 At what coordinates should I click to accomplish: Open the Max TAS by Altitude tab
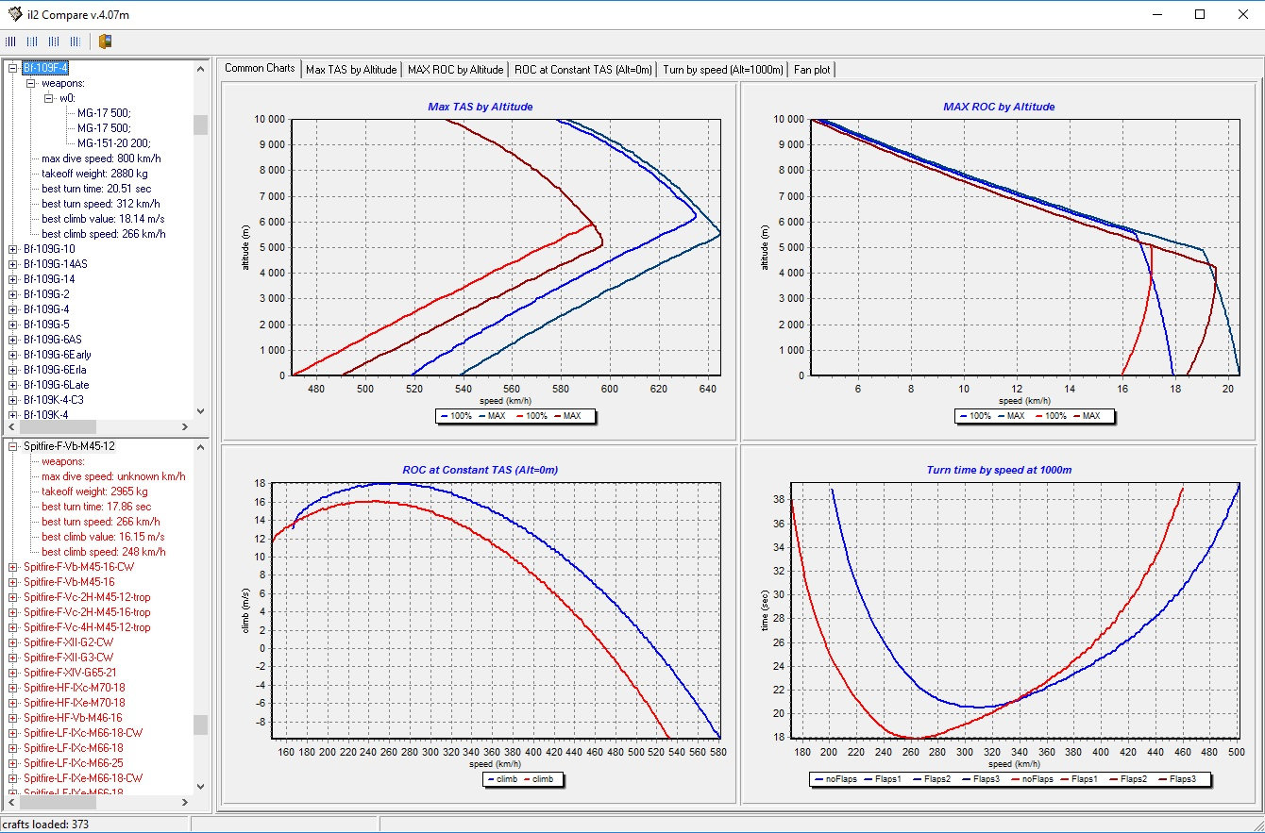351,70
